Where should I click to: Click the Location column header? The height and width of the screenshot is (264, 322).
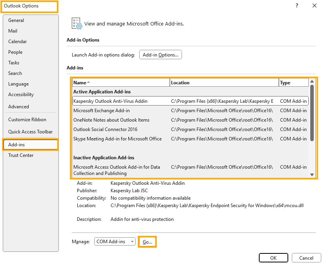[224, 83]
